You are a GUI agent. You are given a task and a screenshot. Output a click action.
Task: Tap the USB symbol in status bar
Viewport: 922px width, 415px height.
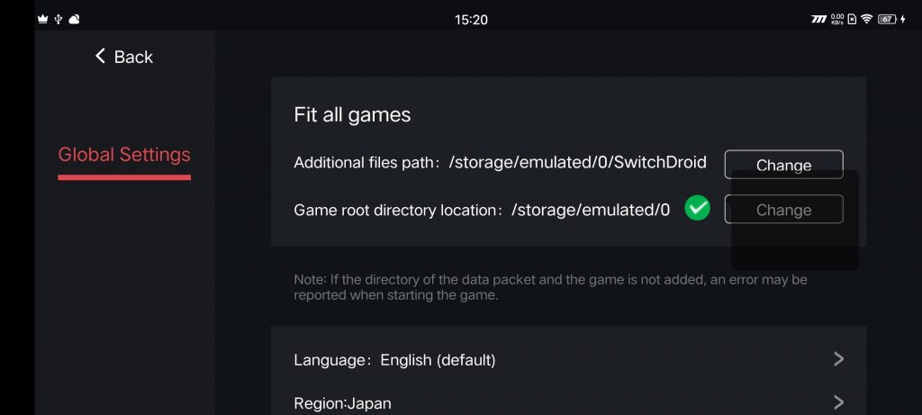pos(59,20)
